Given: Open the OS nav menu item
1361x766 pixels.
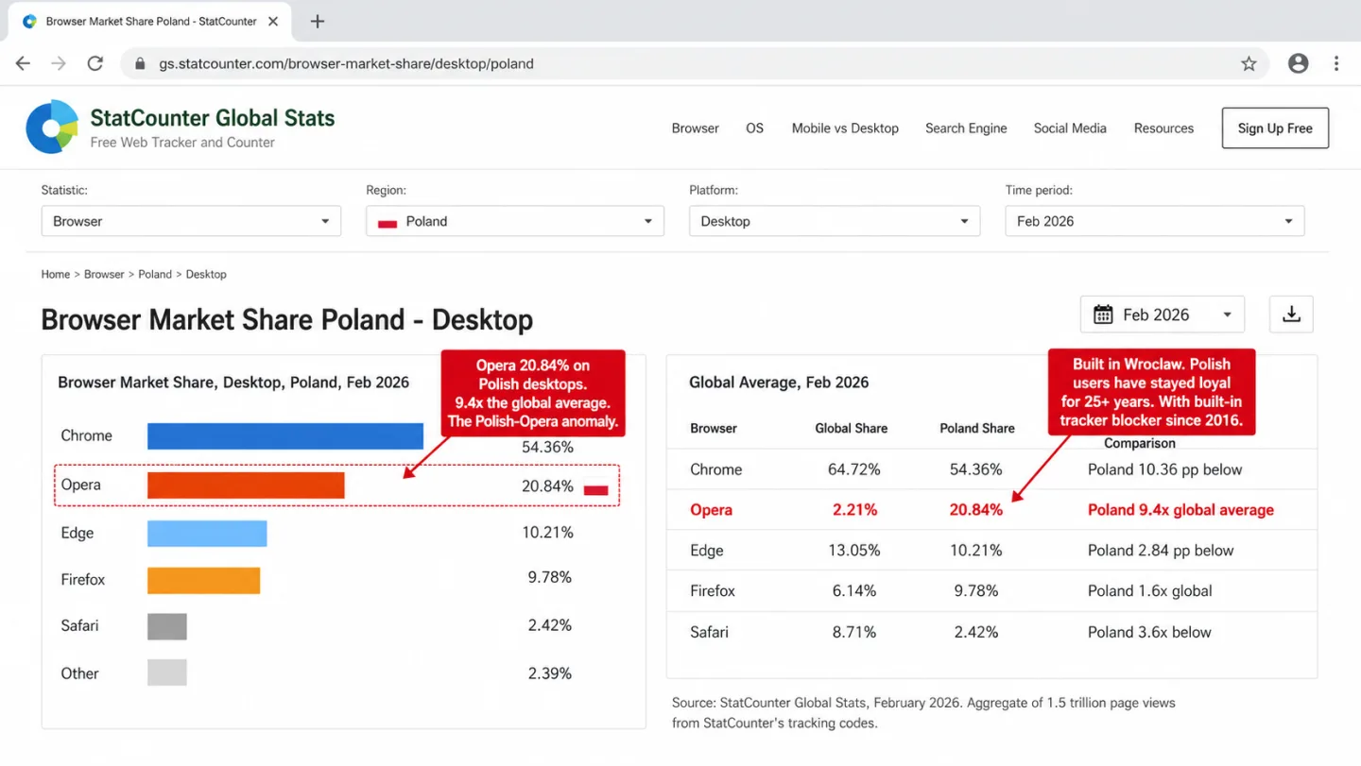Looking at the screenshot, I should pyautogui.click(x=754, y=128).
